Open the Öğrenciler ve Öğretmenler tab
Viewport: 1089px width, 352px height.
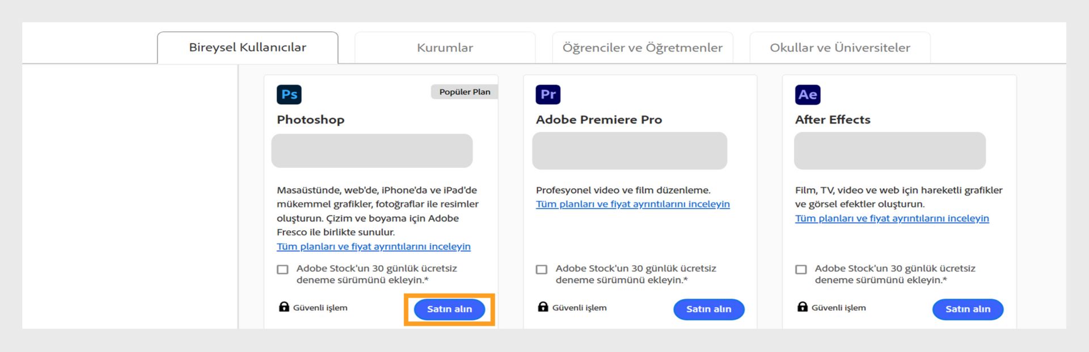coord(642,48)
